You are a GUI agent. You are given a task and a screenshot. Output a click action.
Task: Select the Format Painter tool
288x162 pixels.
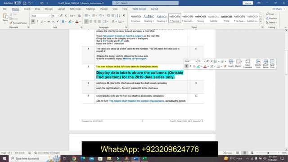coord(18,23)
